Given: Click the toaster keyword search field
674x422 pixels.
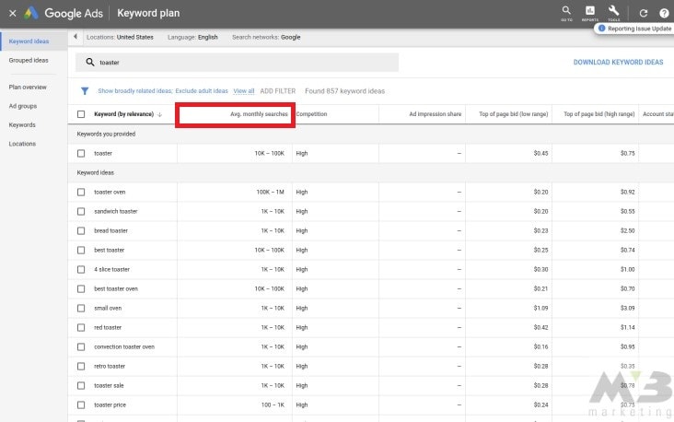Looking at the screenshot, I should 237,63.
